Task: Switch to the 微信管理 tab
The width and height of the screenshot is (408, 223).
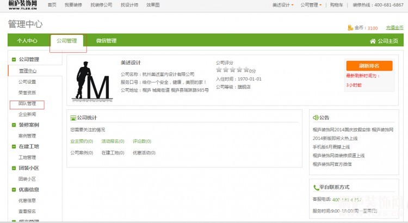Action: click(x=106, y=41)
